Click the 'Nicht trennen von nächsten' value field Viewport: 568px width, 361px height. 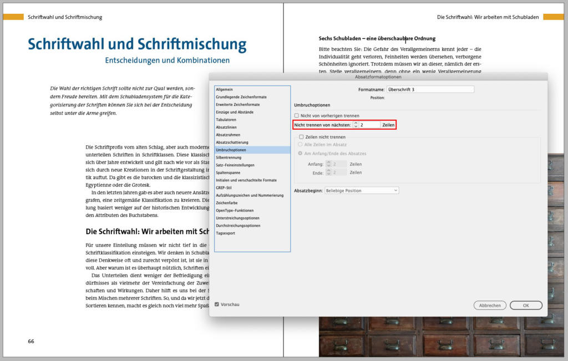[x=369, y=125]
